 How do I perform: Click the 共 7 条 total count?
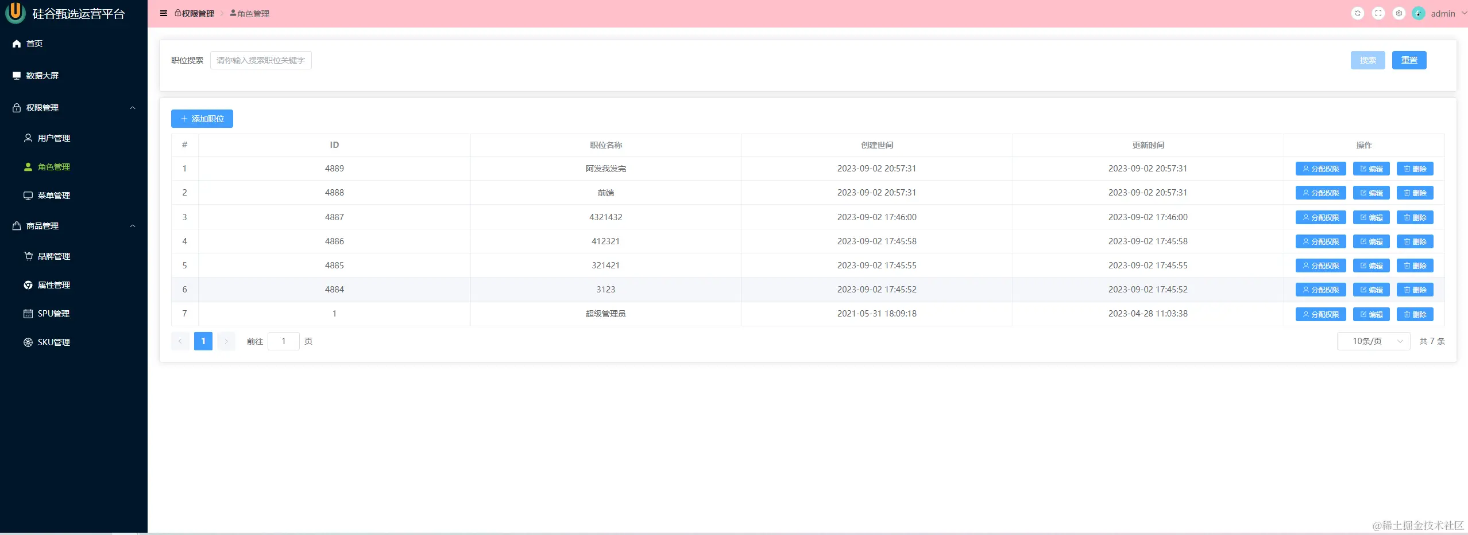pos(1432,341)
